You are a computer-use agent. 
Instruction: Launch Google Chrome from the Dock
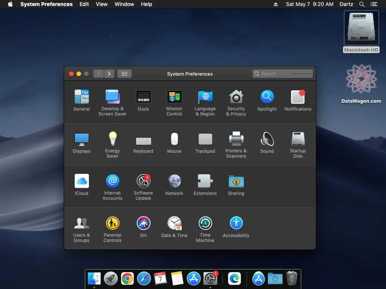coord(127,278)
